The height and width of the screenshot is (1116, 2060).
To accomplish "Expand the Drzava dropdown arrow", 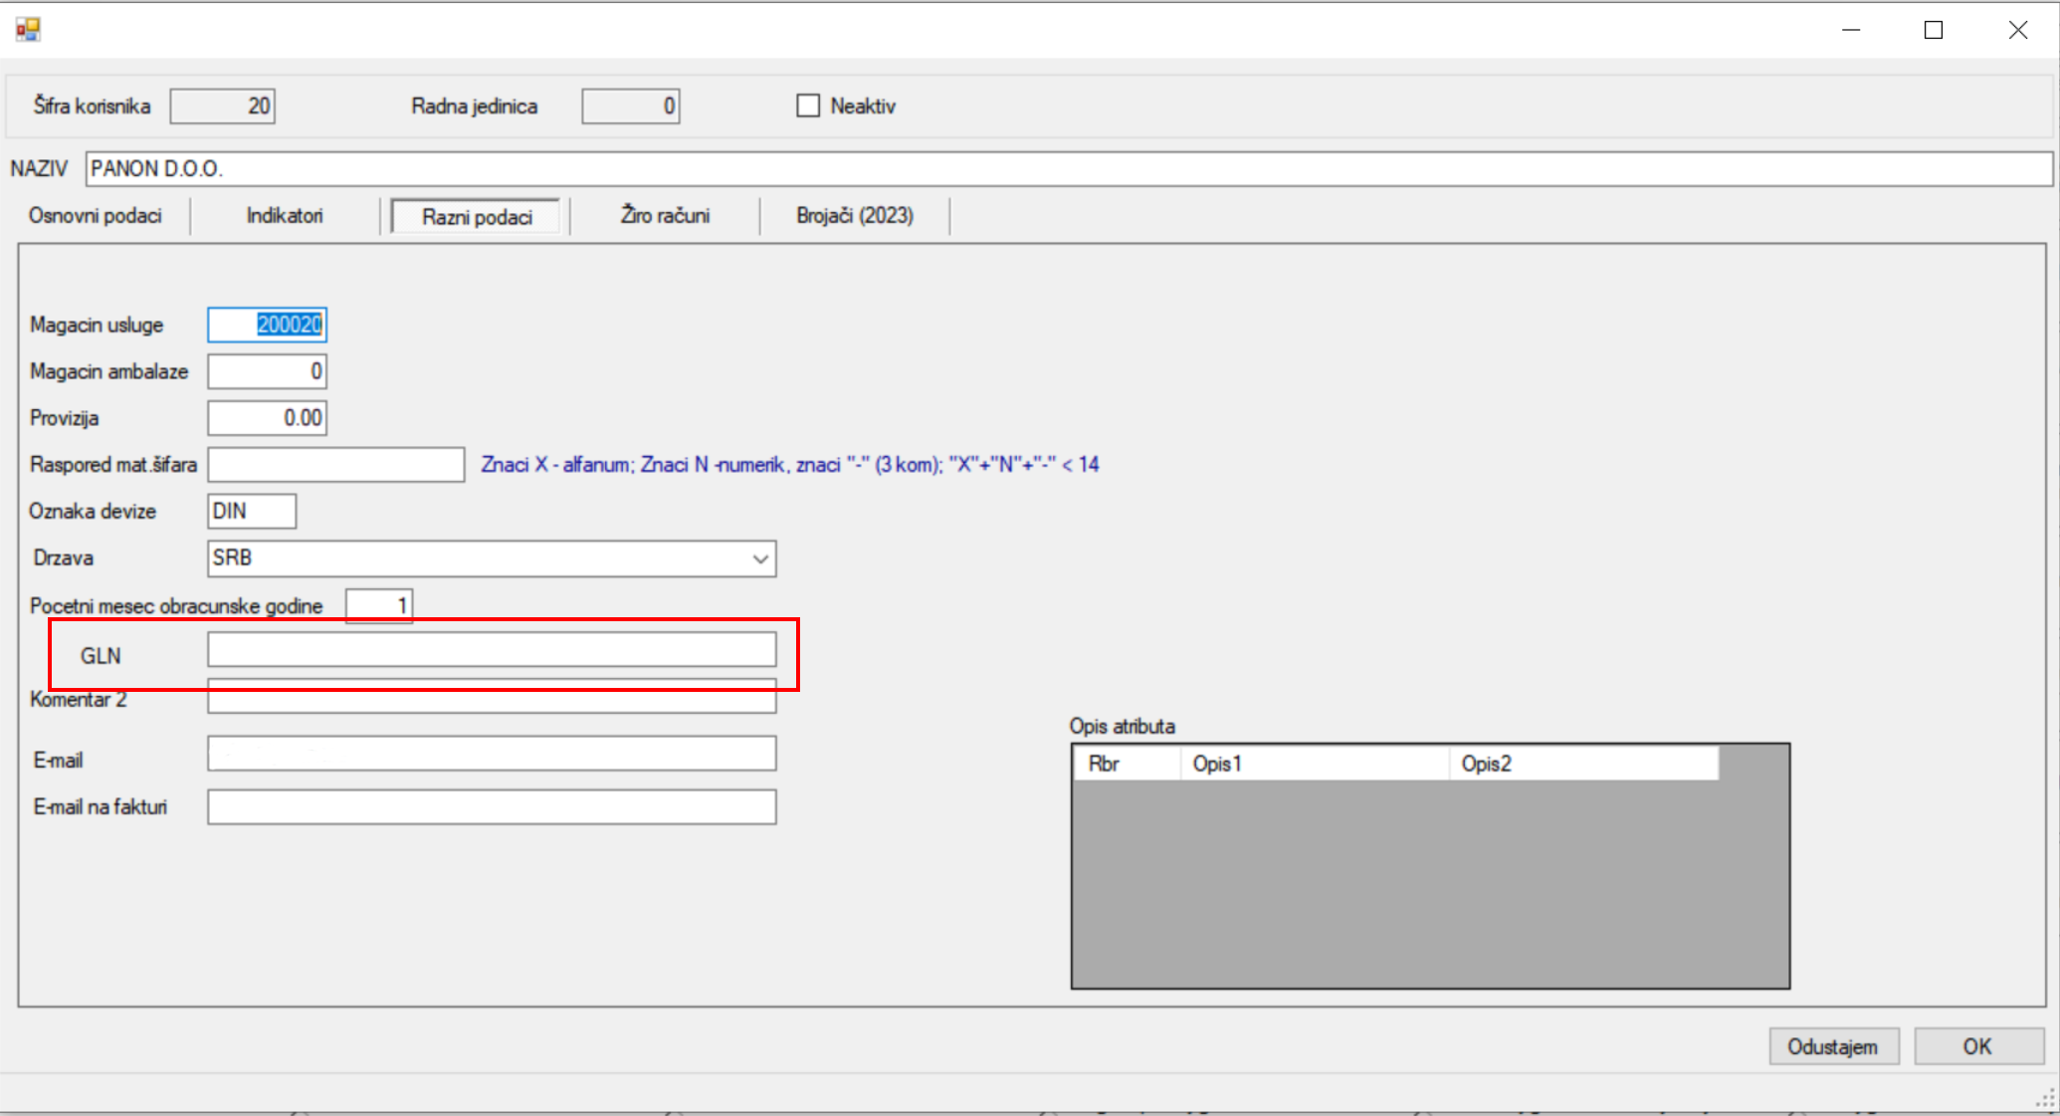I will 760,558.
